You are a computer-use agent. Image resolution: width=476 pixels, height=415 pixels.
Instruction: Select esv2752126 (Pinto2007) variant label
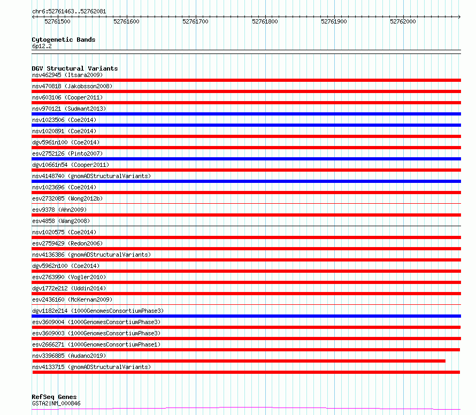pyautogui.click(x=67, y=153)
